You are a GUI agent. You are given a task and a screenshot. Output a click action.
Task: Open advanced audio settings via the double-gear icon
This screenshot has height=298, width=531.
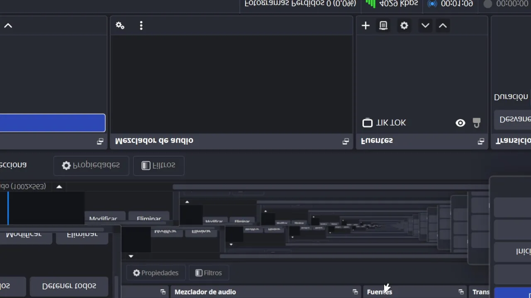pyautogui.click(x=120, y=26)
